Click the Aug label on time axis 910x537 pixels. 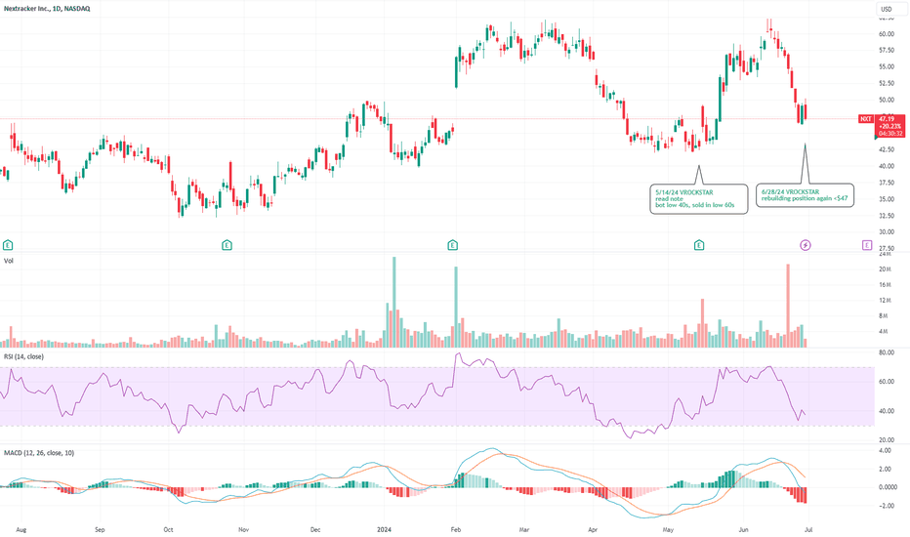pos(21,529)
